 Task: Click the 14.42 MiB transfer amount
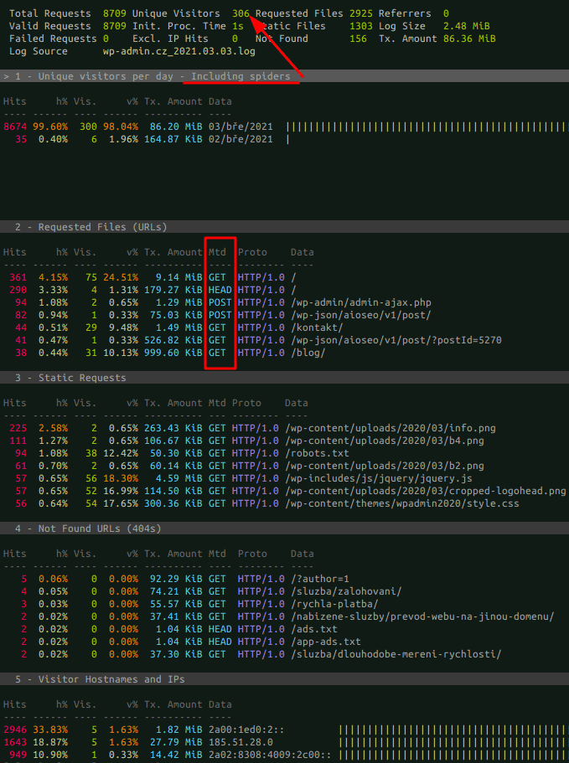[176, 755]
